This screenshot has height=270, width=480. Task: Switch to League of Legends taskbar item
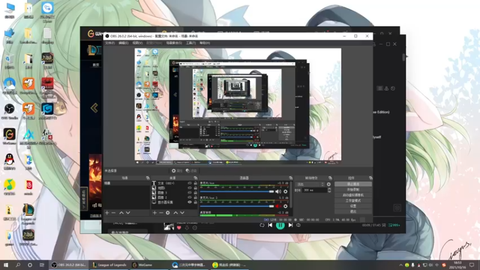point(109,265)
